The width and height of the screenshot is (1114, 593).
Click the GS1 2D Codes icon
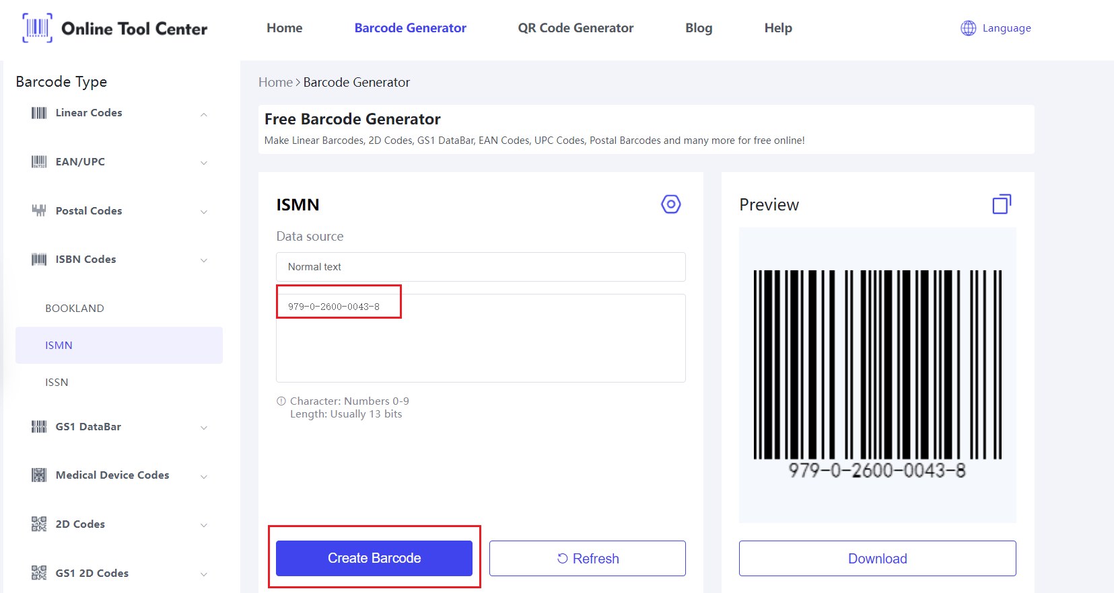[39, 574]
